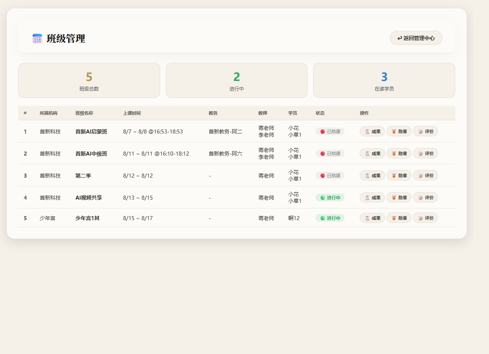This screenshot has height=354, width=489.
Task: Click 已结课 status badge for 第二季
Action: click(330, 176)
